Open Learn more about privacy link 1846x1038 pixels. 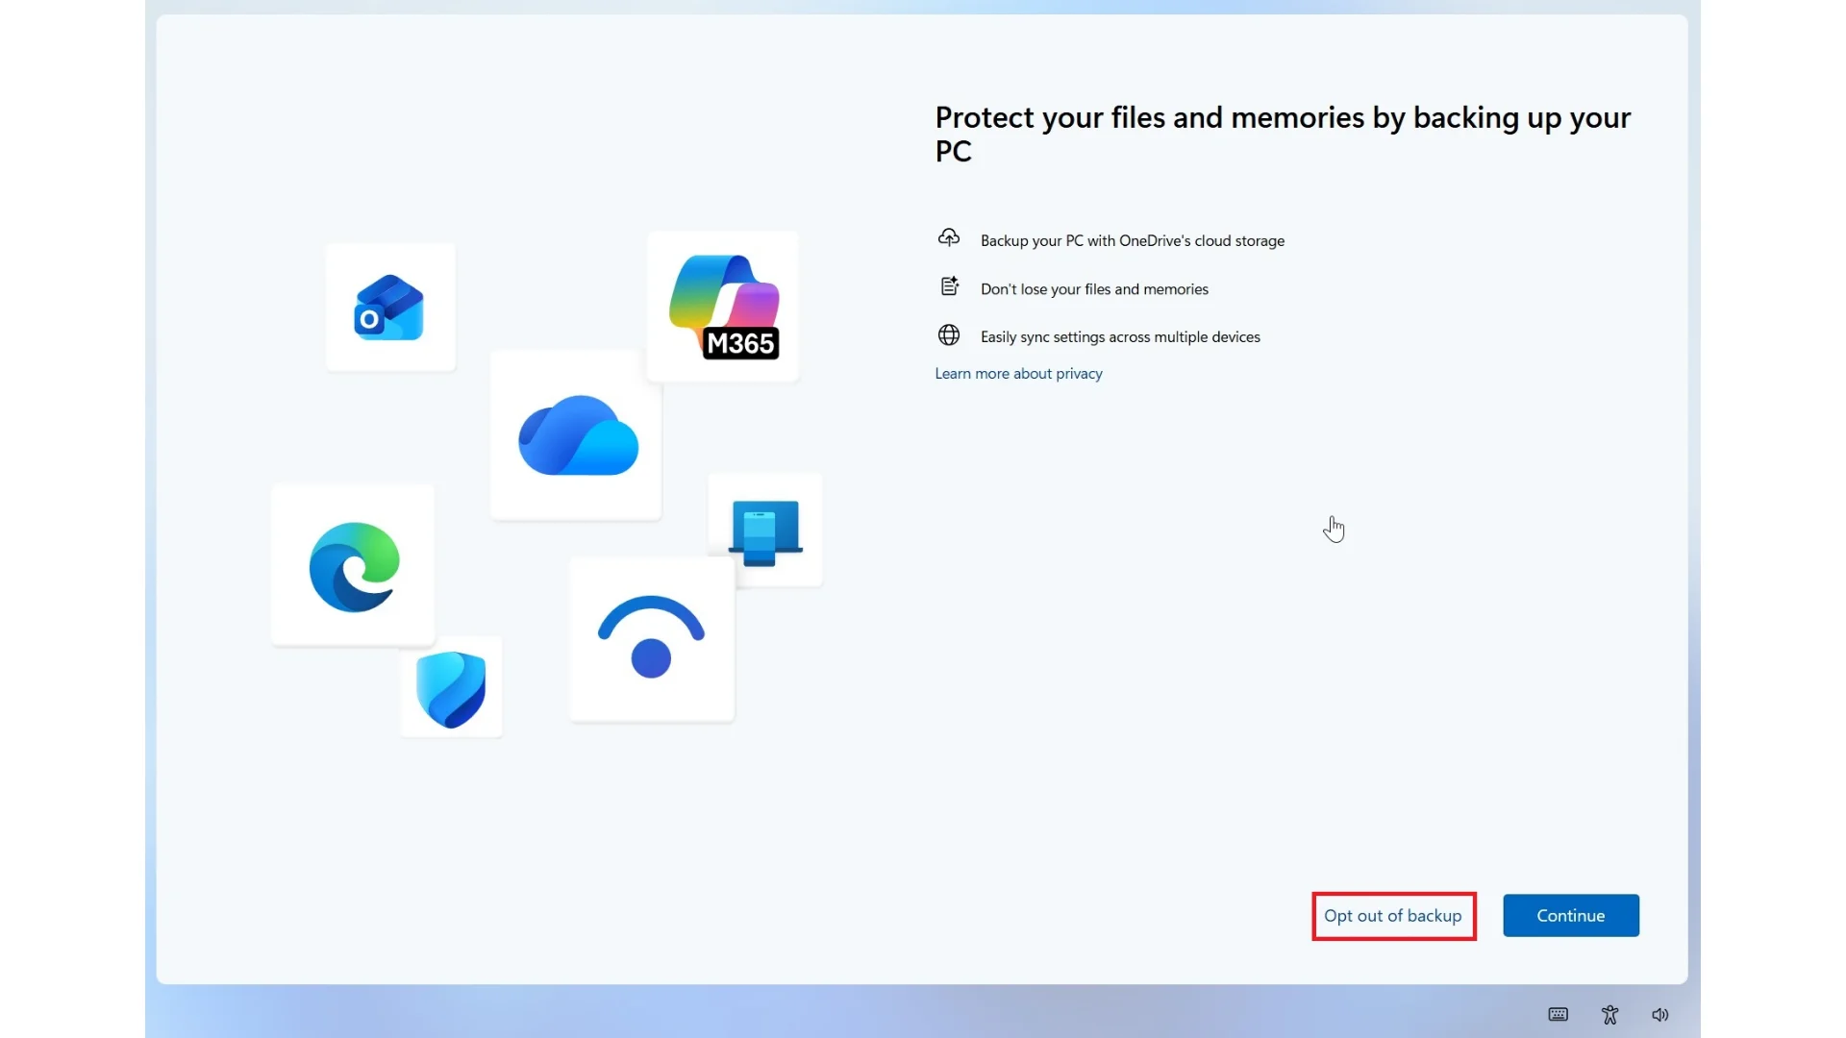click(1018, 374)
